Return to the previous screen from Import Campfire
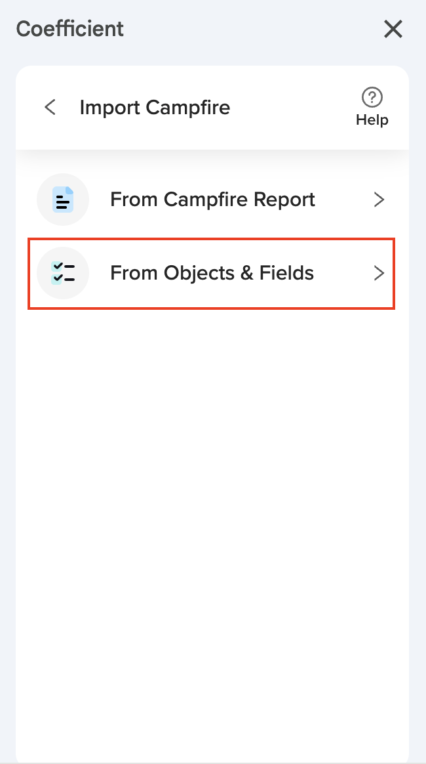The image size is (426, 764). tap(50, 107)
